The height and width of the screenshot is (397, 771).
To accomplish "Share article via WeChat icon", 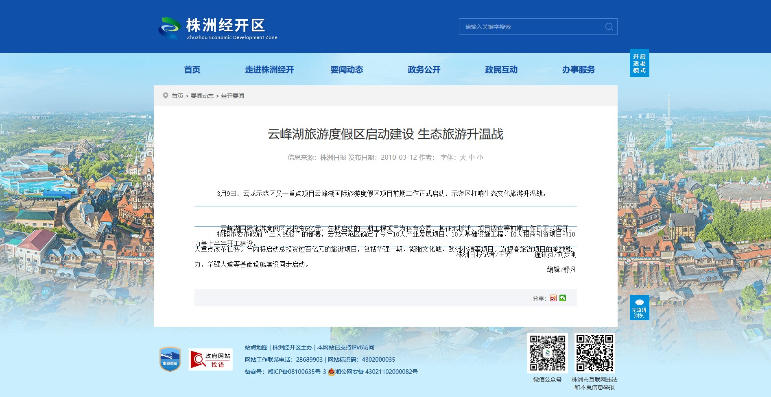I will click(x=563, y=298).
